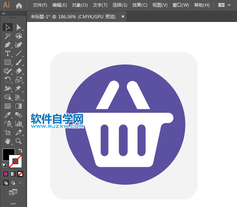Screen dimensions: 237x207
Task: Select the Hand tool
Action: pyautogui.click(x=8, y=141)
